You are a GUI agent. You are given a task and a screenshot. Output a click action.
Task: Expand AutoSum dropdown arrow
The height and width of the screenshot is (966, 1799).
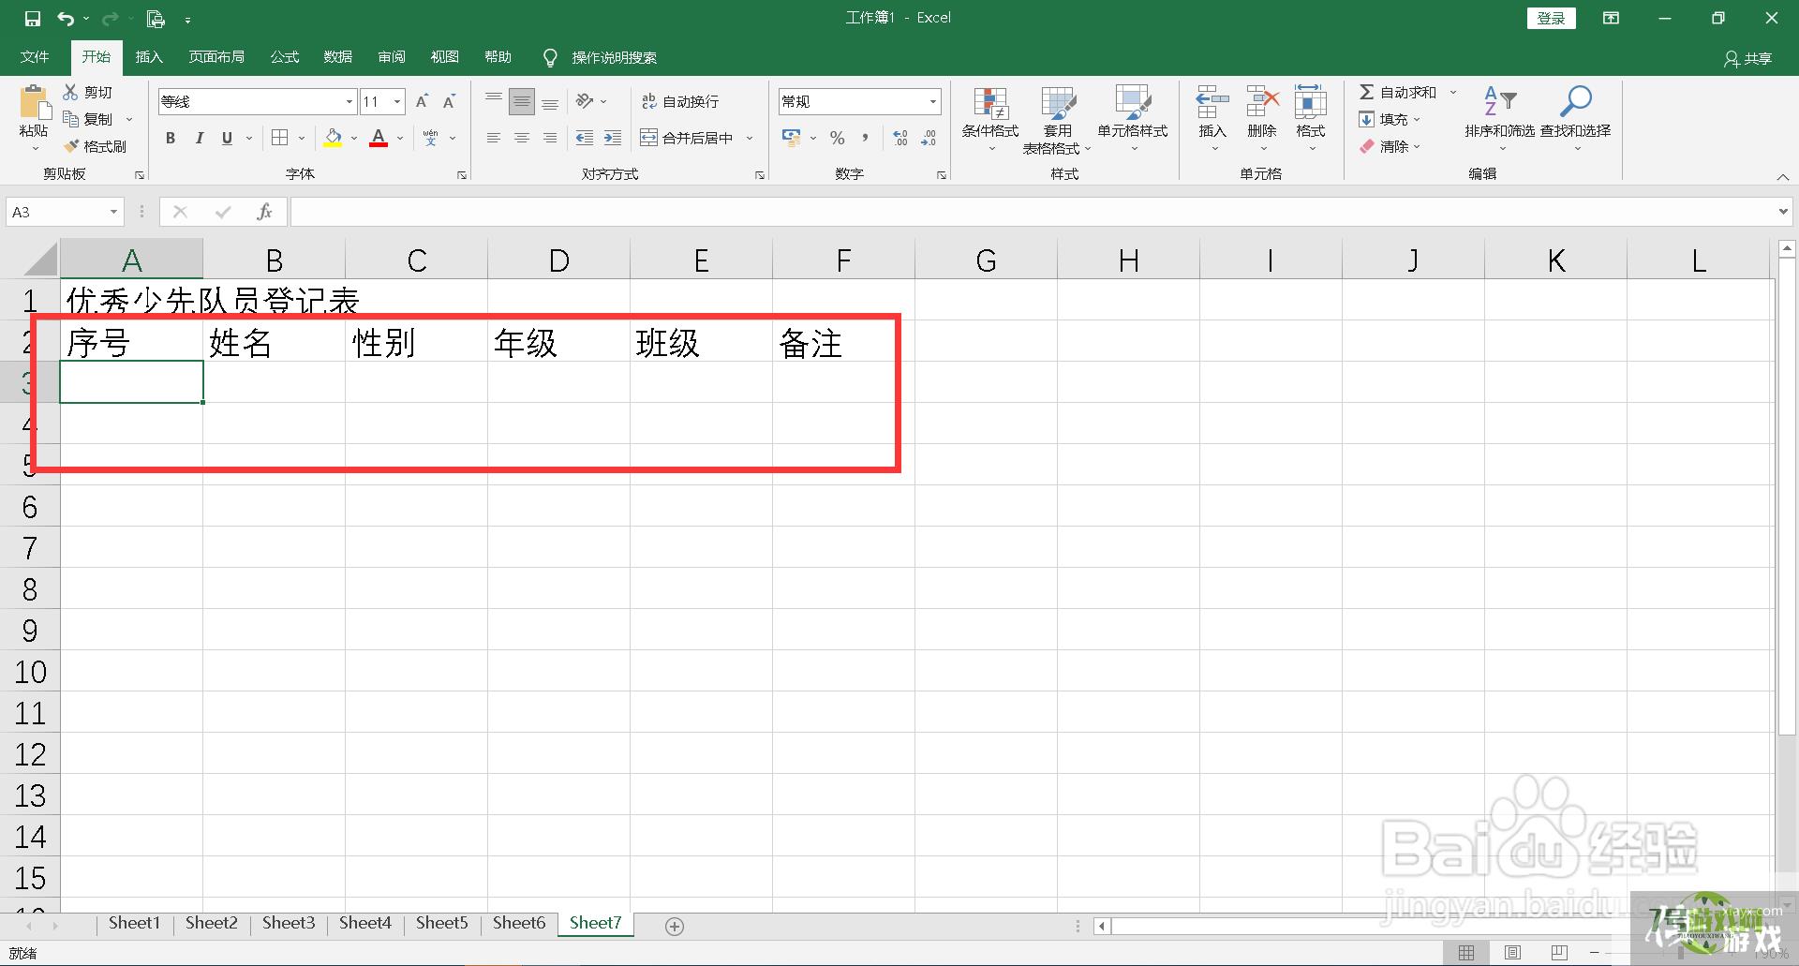point(1453,92)
